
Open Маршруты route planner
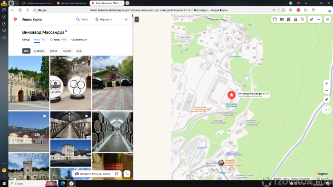[x=104, y=19]
